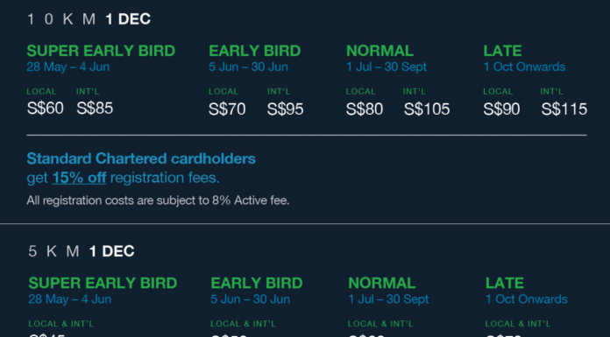Click the 5KM 1 DEC title
610x337 pixels.
pyautogui.click(x=82, y=251)
